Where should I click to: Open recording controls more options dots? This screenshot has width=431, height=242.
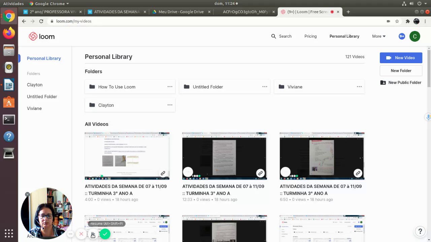tap(70, 234)
